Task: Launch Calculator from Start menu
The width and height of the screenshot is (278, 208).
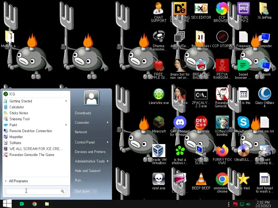Action: 36,107
